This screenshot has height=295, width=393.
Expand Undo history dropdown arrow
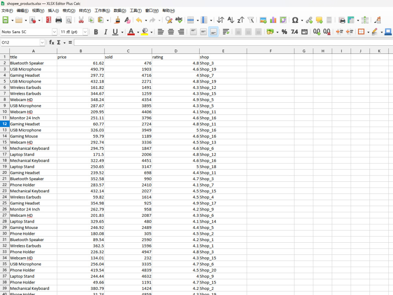pos(146,20)
